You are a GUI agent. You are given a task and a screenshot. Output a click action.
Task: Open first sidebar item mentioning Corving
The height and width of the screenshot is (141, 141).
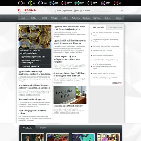click(106, 34)
